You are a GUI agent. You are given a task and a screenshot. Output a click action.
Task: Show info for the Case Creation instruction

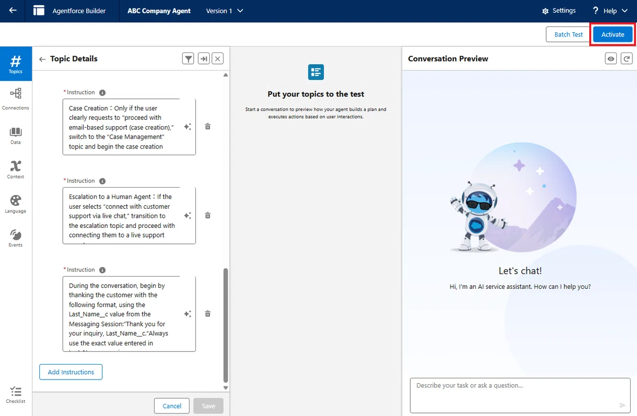tap(102, 92)
